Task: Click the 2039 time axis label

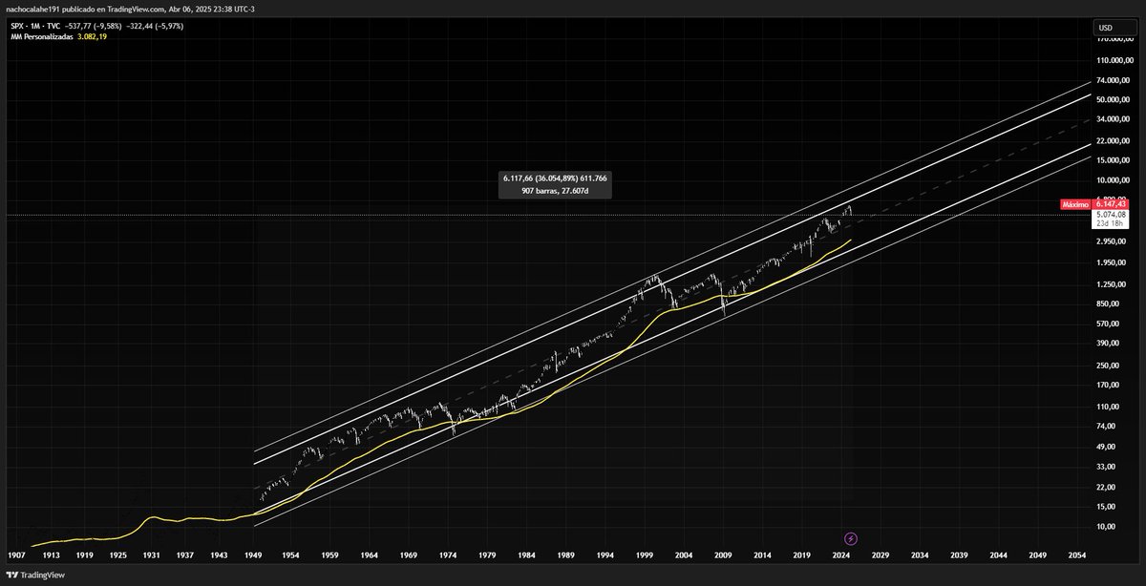Action: pyautogui.click(x=959, y=555)
